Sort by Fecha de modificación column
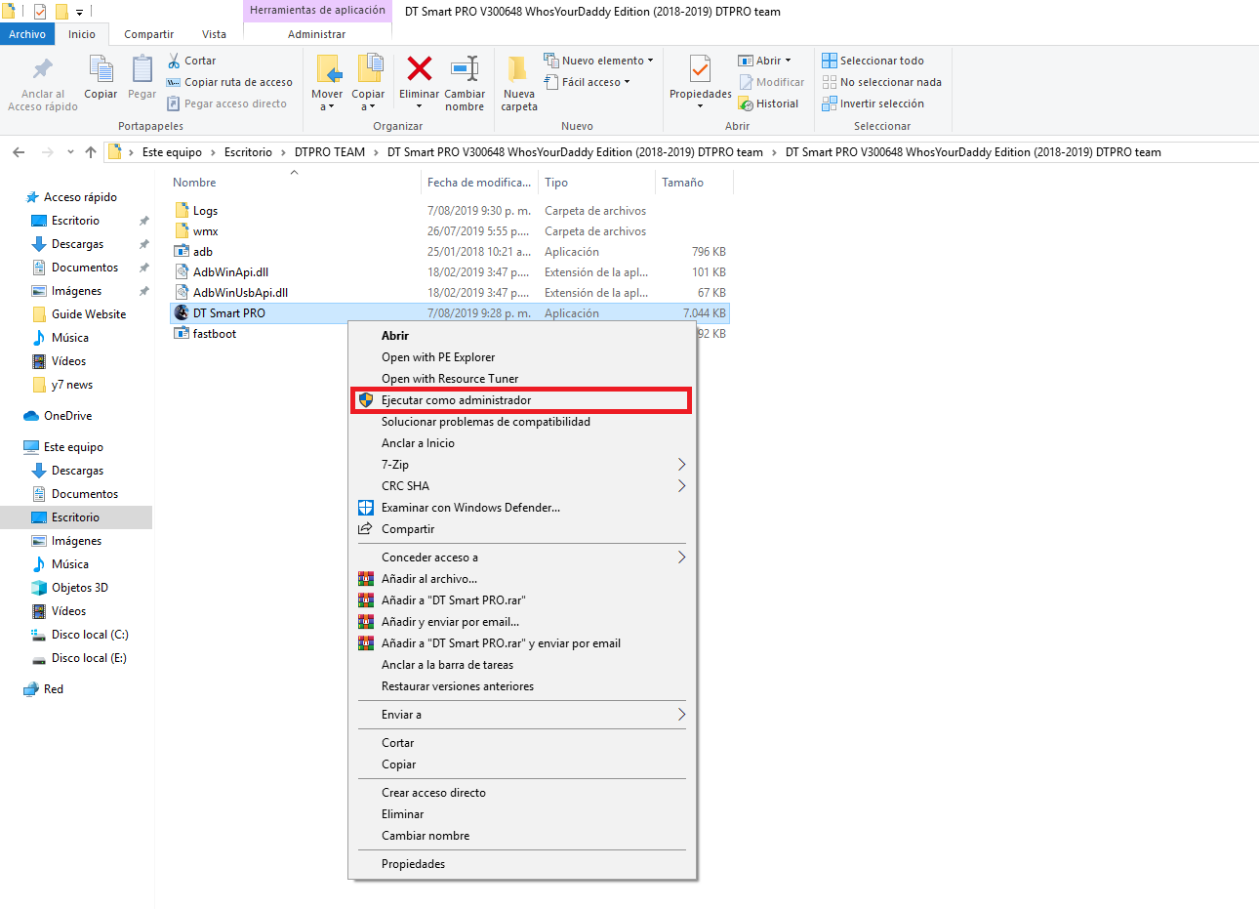 (x=479, y=183)
